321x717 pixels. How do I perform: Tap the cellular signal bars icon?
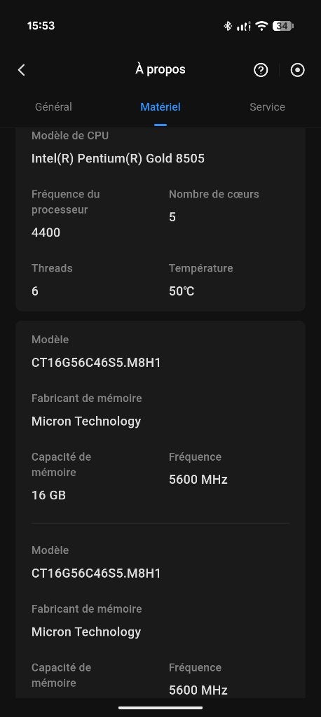243,26
